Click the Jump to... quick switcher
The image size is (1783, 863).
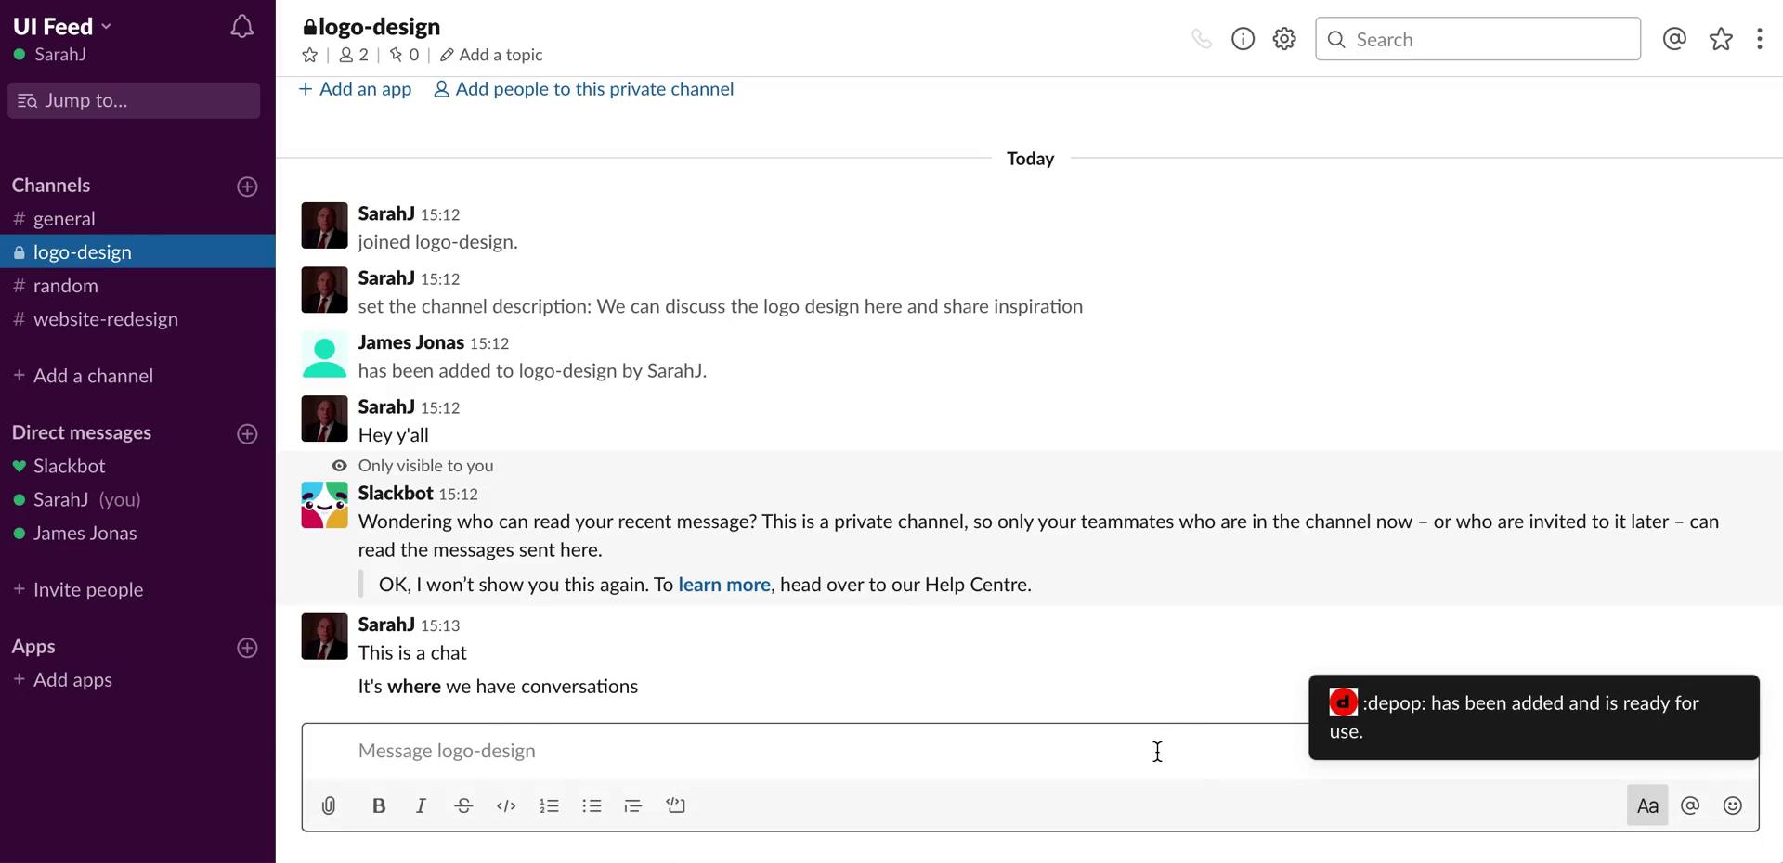pos(134,100)
